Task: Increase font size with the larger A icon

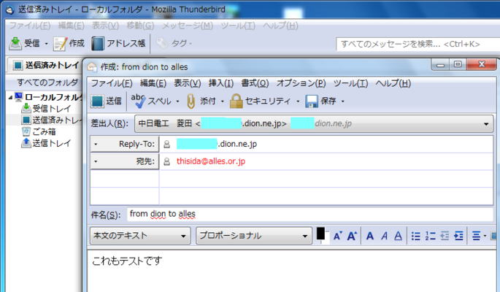Action: [352, 236]
